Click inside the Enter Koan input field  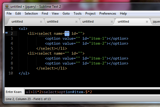point(92,92)
